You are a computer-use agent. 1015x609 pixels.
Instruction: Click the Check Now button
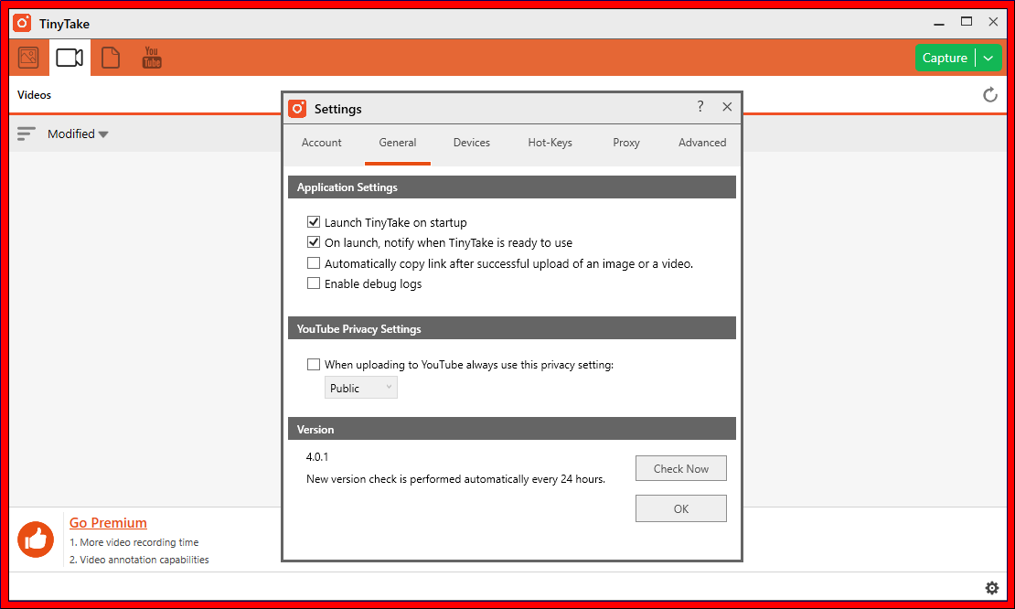click(681, 468)
